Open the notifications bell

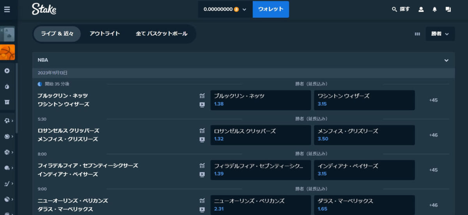[x=435, y=9]
